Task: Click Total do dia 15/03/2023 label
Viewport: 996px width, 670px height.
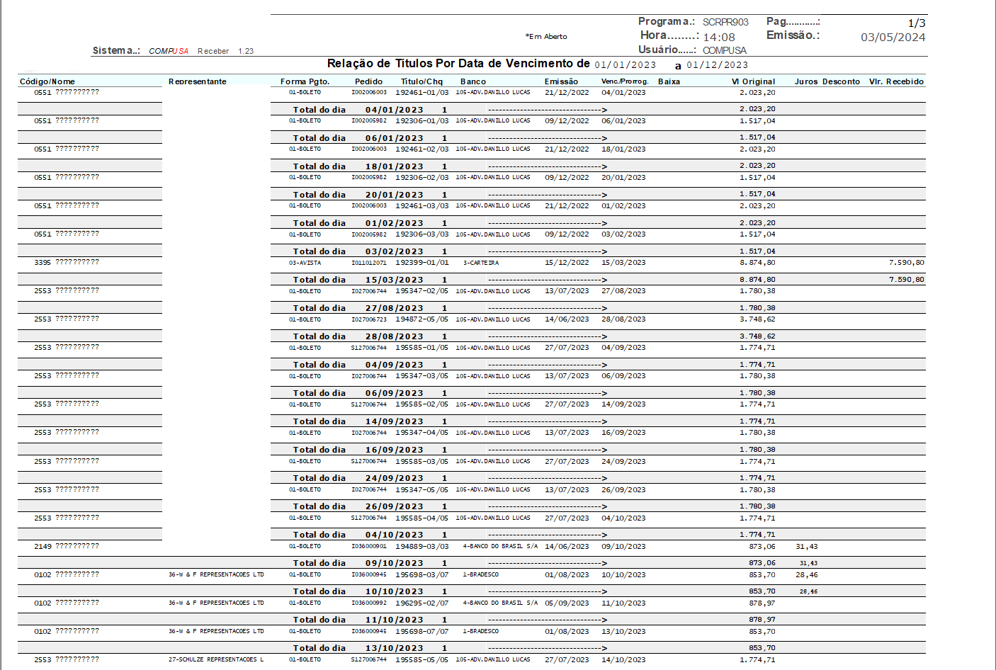Action: (358, 280)
